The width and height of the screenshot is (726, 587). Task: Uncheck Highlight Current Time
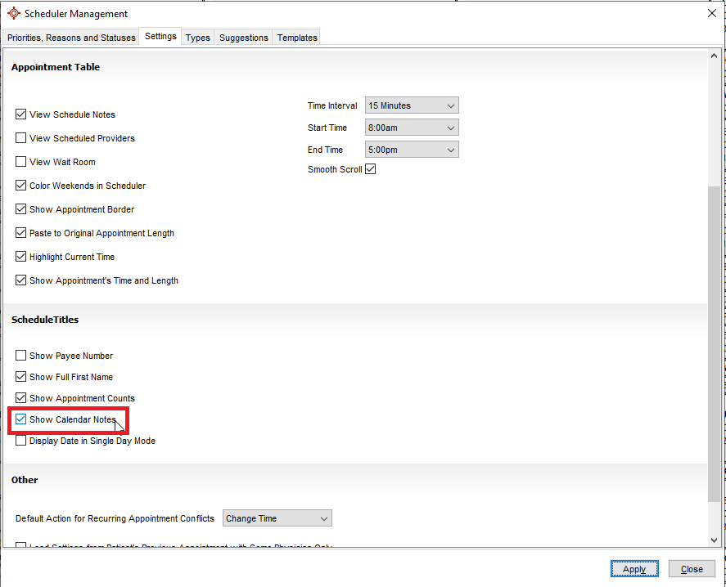pos(21,257)
